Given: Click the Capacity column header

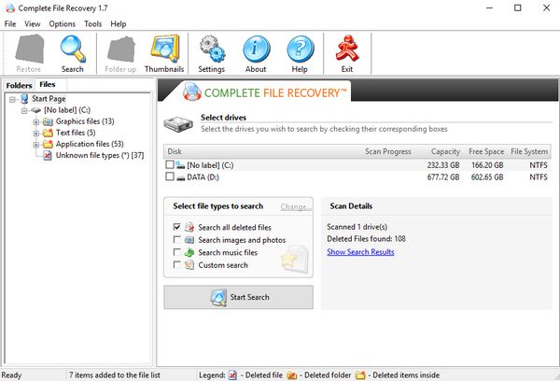Looking at the screenshot, I should (x=445, y=151).
